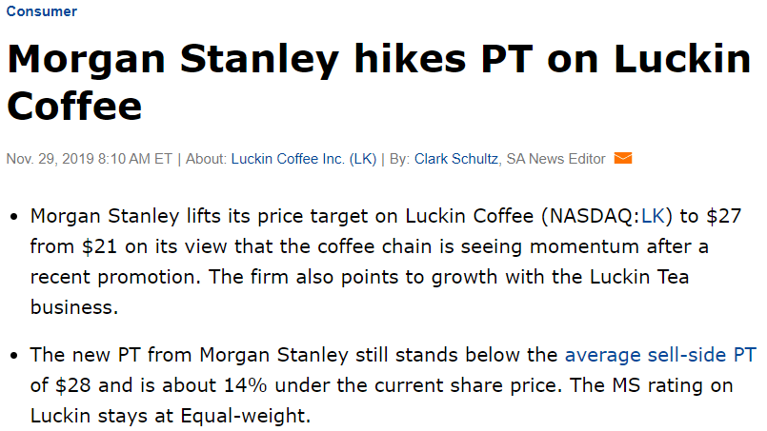Click the second bullet point marker
Image resolution: width=767 pixels, height=431 pixels.
pos(14,357)
